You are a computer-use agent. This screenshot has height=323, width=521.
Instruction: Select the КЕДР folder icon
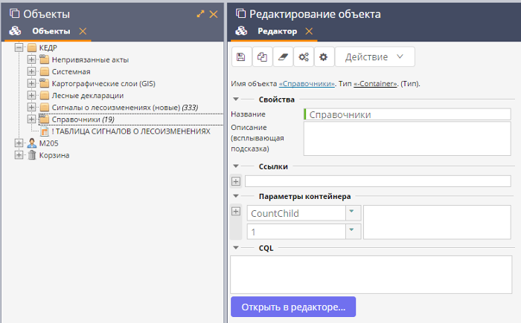coord(32,48)
